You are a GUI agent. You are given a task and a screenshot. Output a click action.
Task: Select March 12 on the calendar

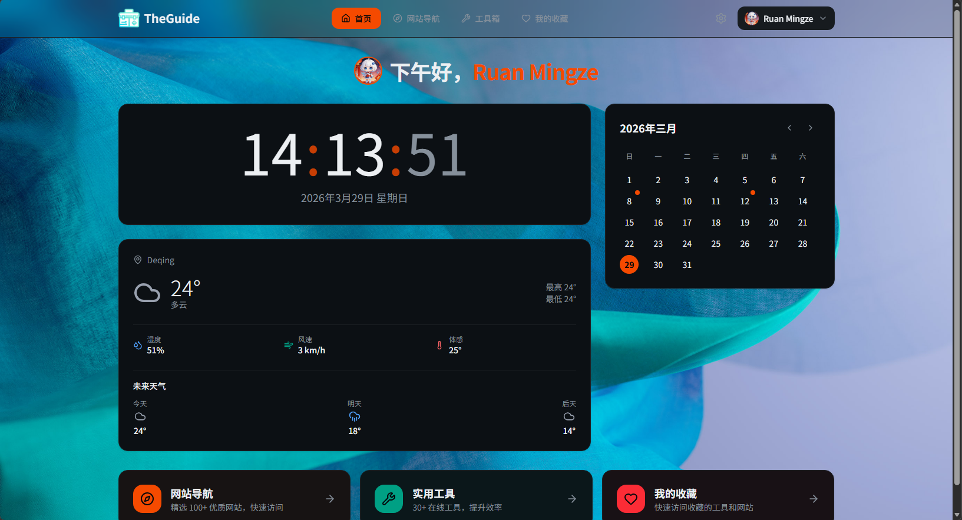point(745,201)
